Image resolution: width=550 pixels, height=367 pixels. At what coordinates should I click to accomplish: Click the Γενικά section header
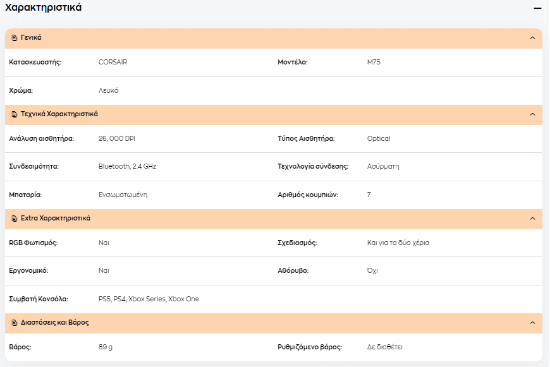(x=274, y=38)
